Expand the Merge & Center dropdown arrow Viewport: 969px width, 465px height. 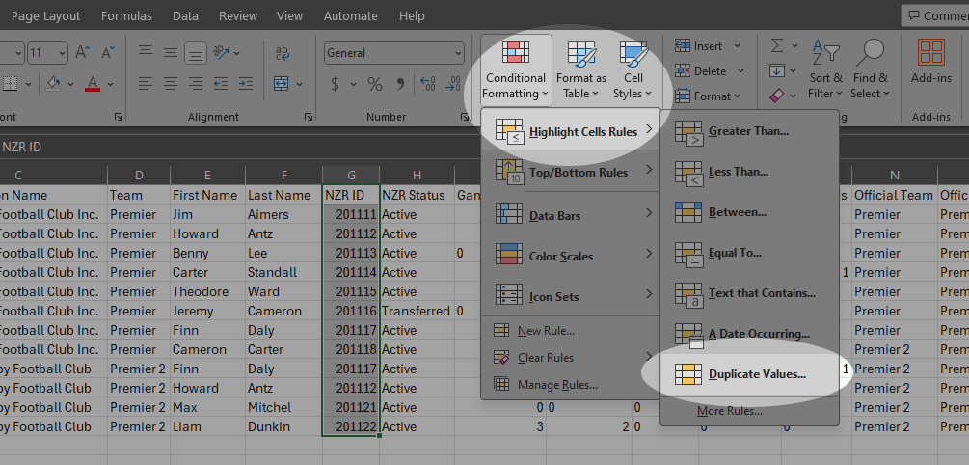[x=299, y=84]
